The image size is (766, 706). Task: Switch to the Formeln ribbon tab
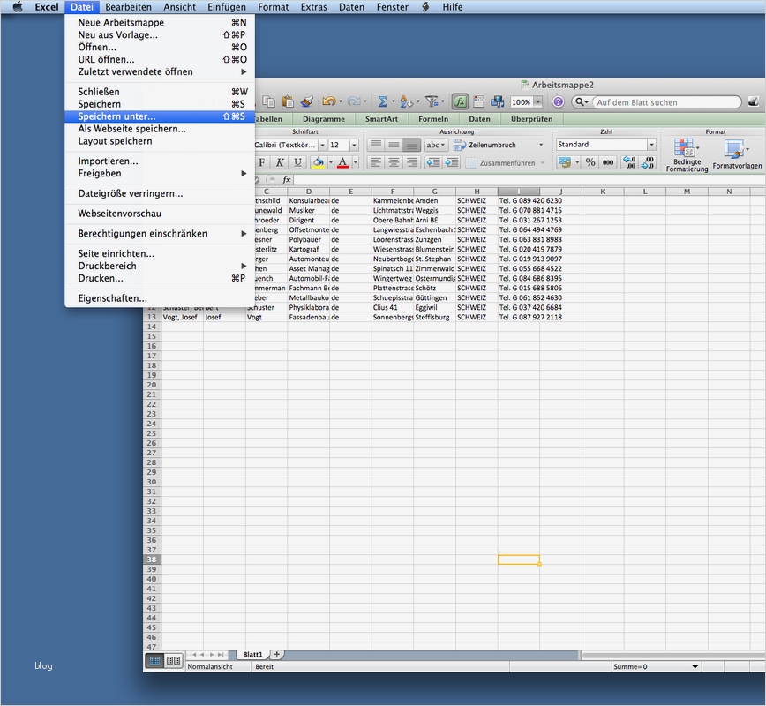pos(432,119)
